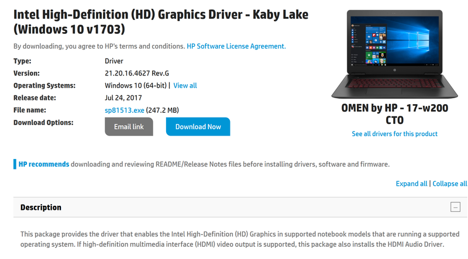The image size is (468, 259).
Task: Click the 247.2 MB file size text
Action: pos(162,110)
